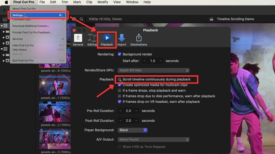275x154 pixels.
Task: Click the browser search magnifier icon
Action: pos(81,19)
